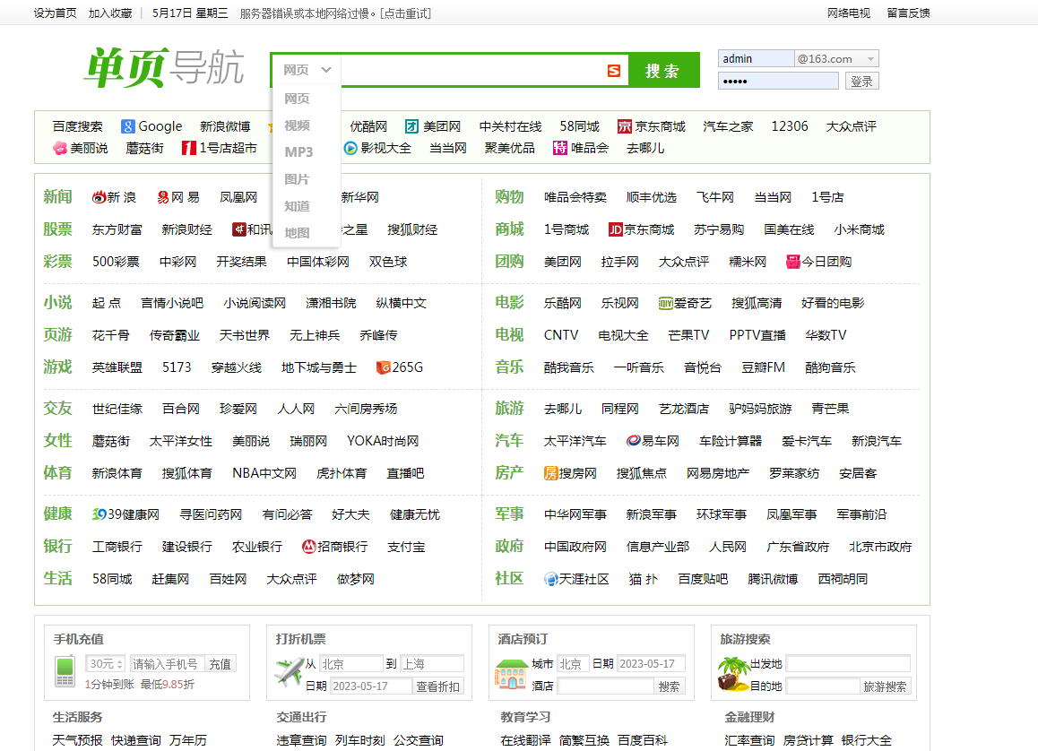Open 在线翻译 under 教育学习

[x=525, y=740]
